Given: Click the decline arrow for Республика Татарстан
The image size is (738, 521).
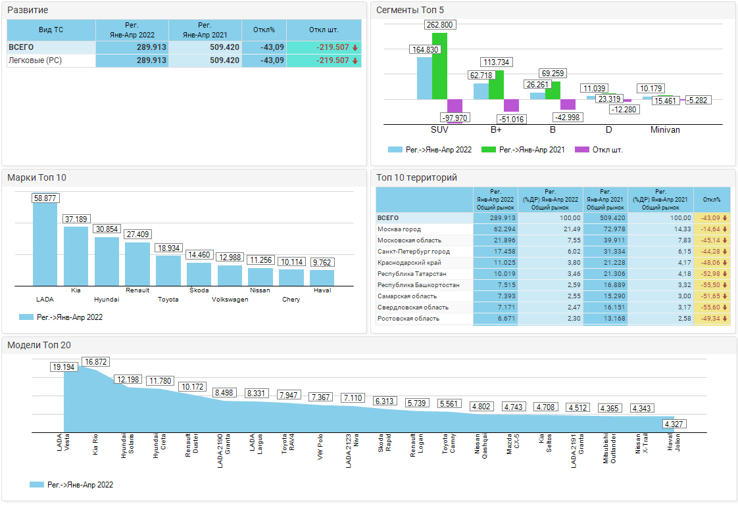Looking at the screenshot, I should (x=725, y=274).
